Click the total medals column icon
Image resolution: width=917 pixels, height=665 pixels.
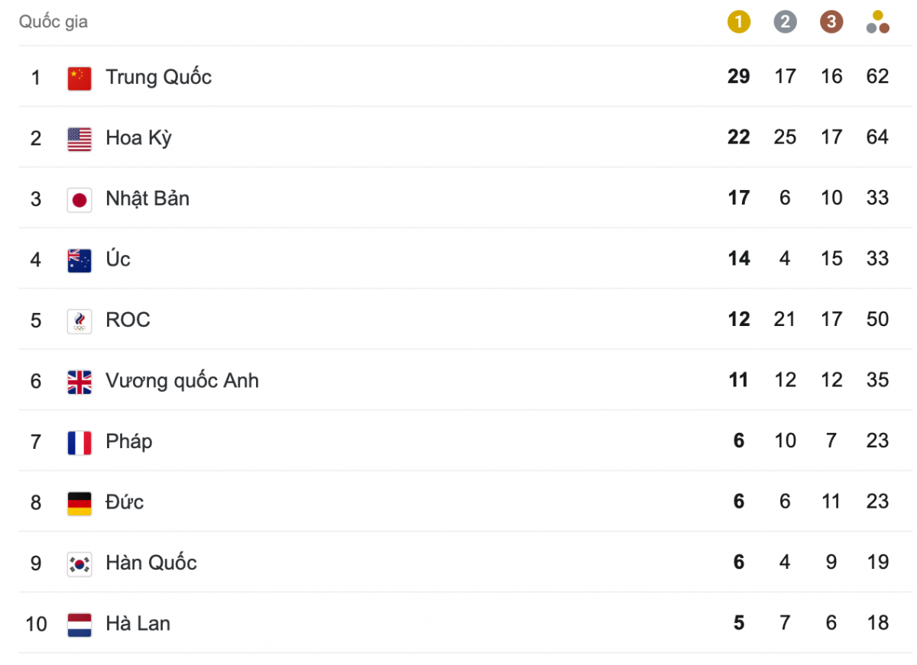(x=878, y=21)
